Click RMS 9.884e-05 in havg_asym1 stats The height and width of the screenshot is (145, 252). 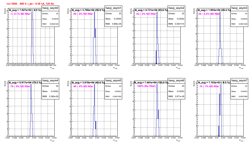[x=113, y=24]
